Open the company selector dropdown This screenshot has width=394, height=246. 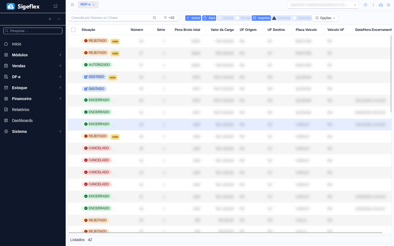tap(323, 5)
